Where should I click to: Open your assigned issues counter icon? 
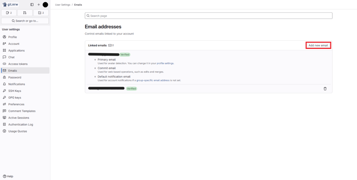click(x=9, y=12)
